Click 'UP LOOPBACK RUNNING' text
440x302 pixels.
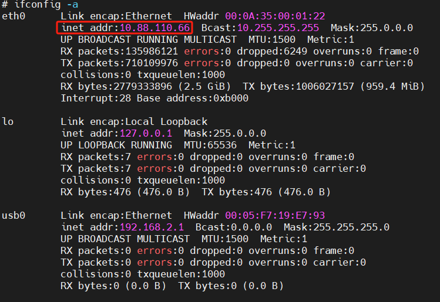click(116, 145)
